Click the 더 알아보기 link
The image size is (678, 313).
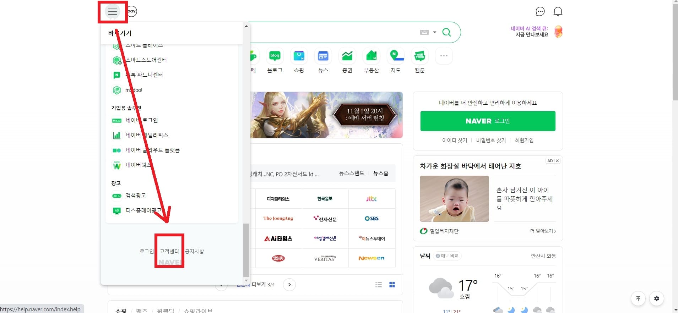543,231
